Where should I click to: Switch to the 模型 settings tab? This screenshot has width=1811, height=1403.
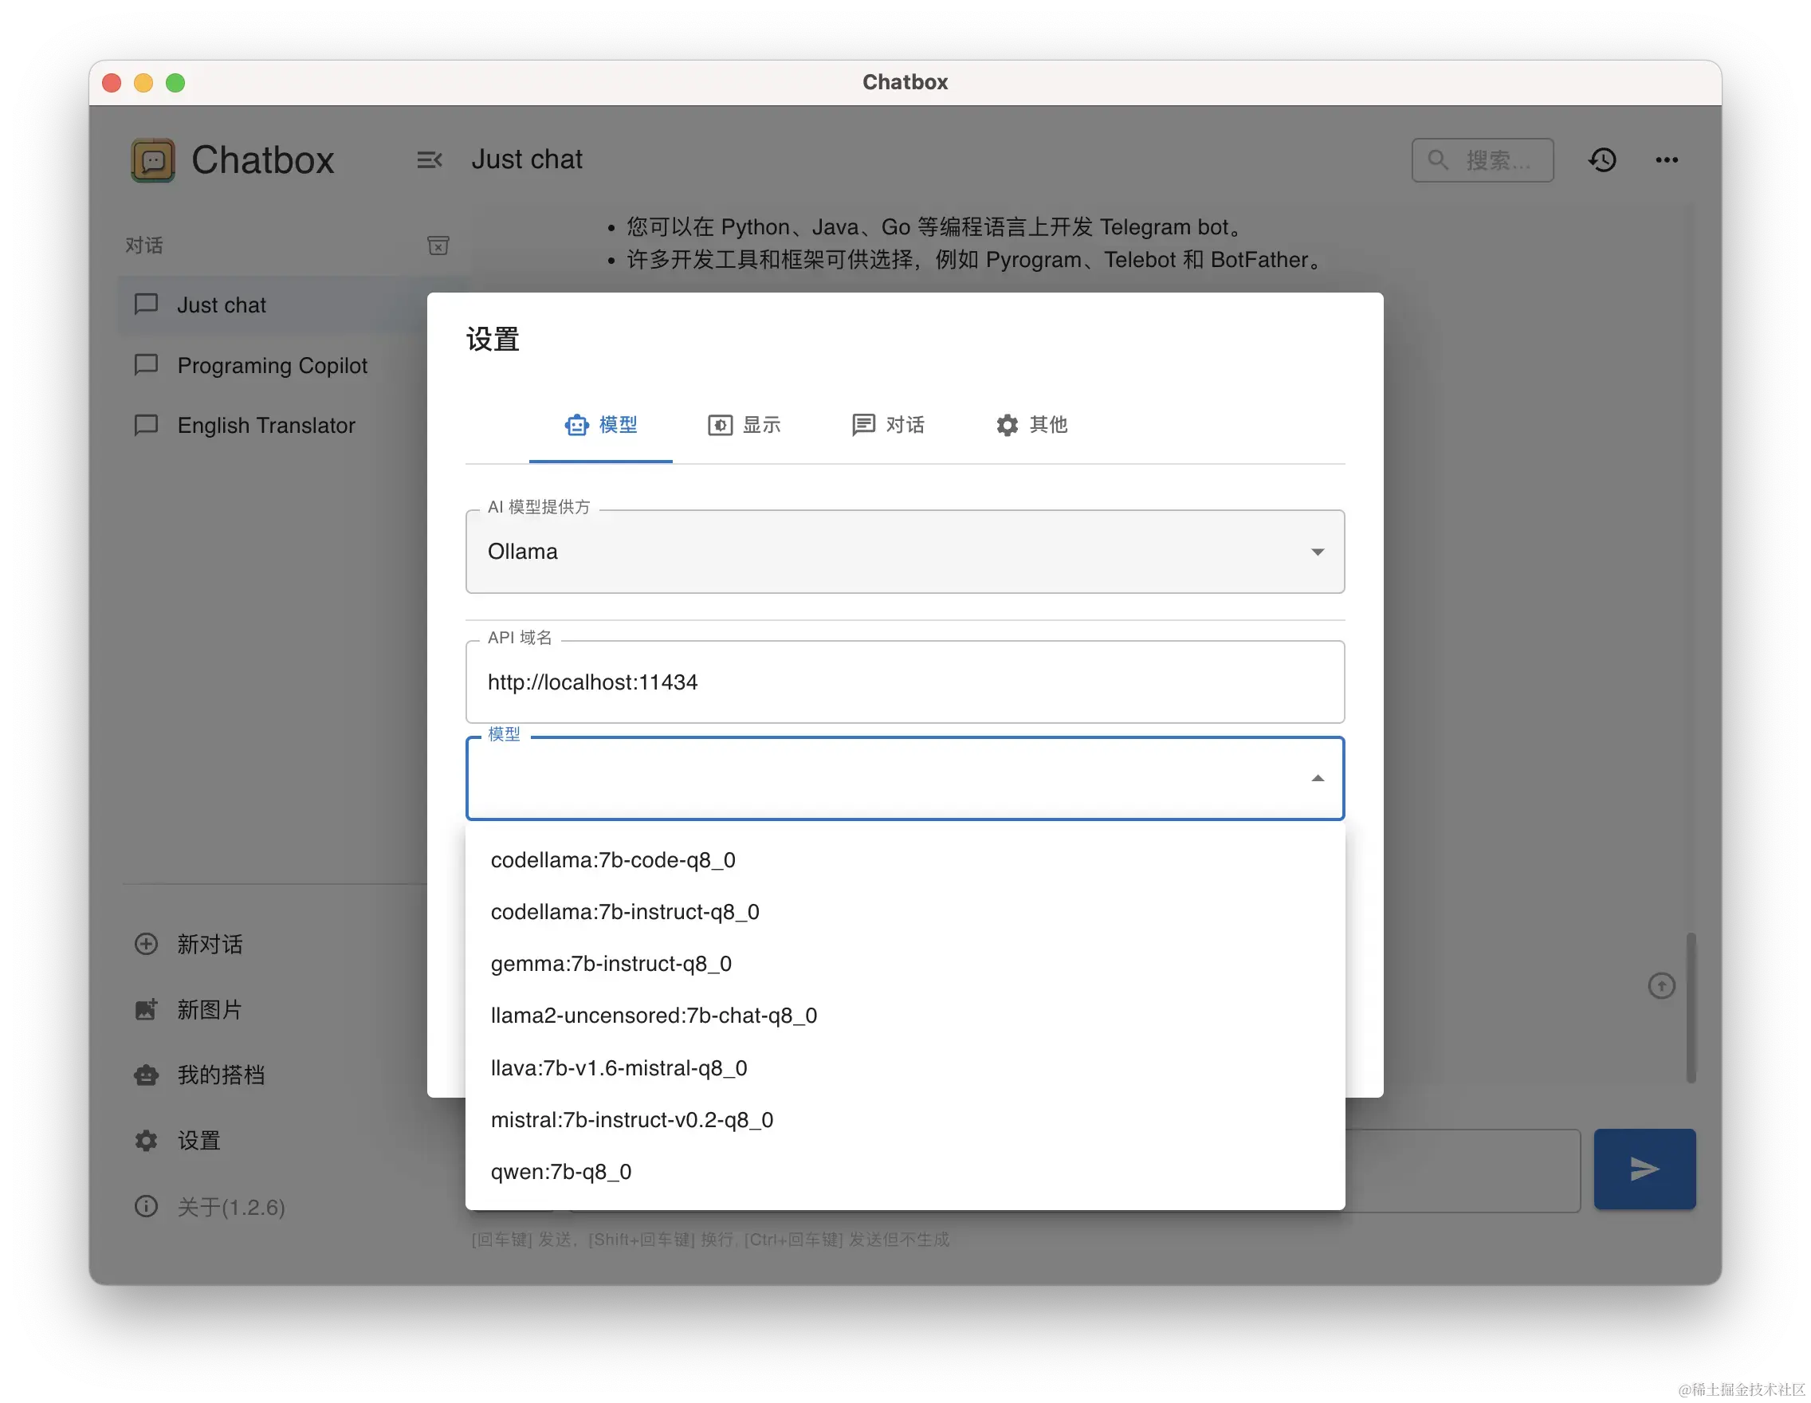[600, 426]
